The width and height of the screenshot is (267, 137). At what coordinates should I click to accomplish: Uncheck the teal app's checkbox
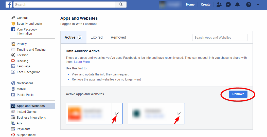179,114
